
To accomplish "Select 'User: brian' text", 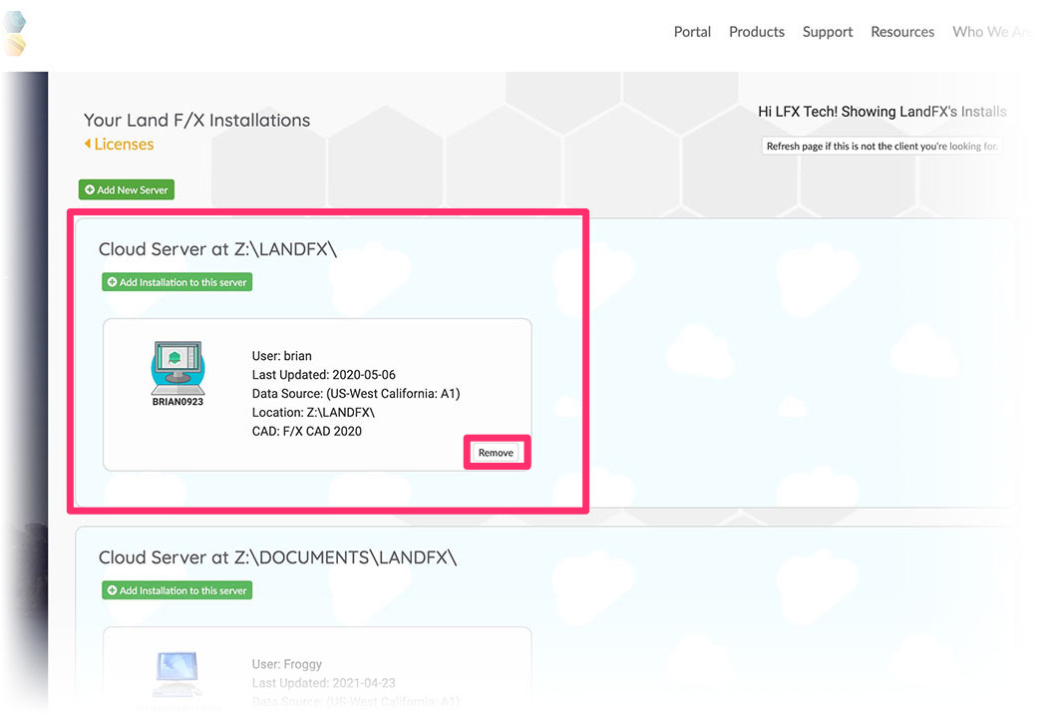I will (281, 356).
